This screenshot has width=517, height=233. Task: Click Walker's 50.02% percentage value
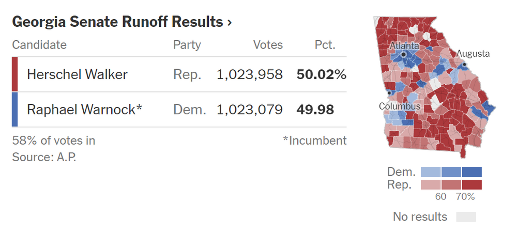coord(321,74)
